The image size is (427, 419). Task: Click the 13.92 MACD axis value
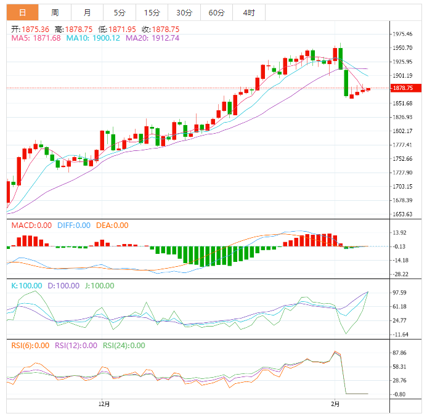399,233
